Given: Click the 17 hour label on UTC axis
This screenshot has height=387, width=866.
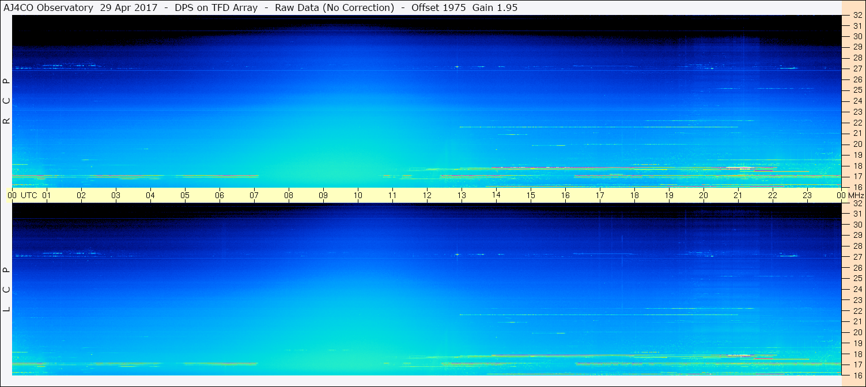Looking at the screenshot, I should pos(600,195).
